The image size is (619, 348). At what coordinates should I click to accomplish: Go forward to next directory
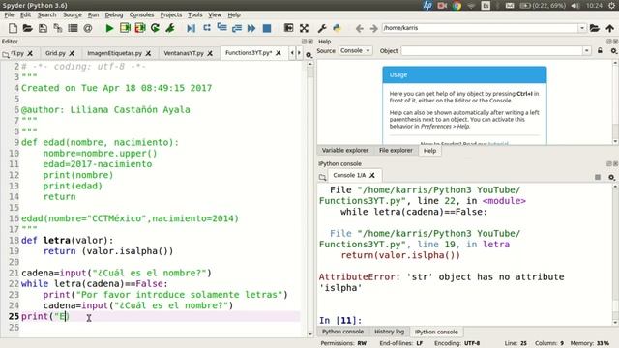click(374, 28)
